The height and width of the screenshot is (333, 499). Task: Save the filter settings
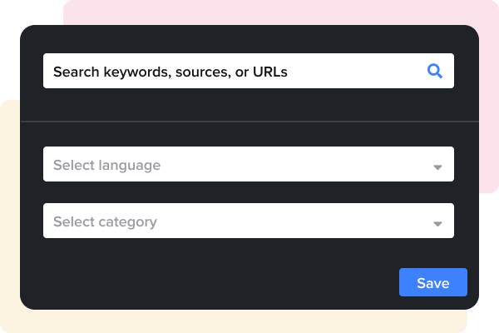pos(432,283)
